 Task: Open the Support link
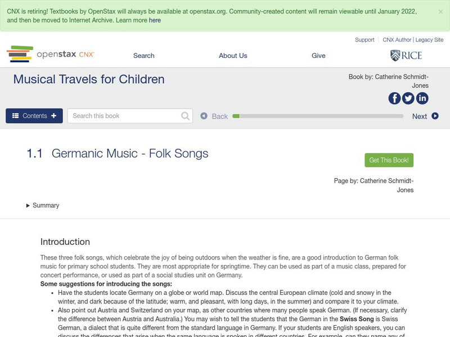pyautogui.click(x=364, y=40)
